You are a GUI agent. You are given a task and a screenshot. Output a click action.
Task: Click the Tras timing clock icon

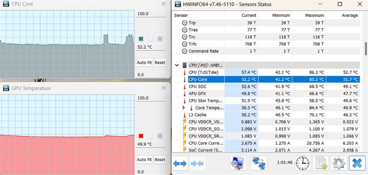(x=185, y=30)
